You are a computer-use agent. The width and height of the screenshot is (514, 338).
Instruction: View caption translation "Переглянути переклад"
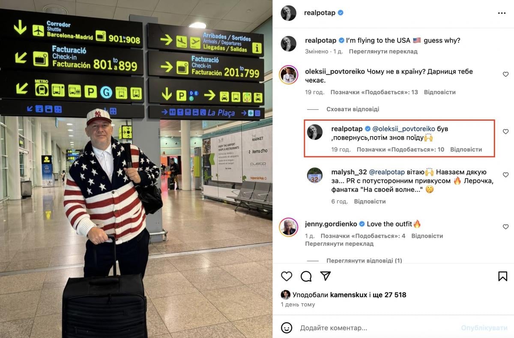coord(383,51)
